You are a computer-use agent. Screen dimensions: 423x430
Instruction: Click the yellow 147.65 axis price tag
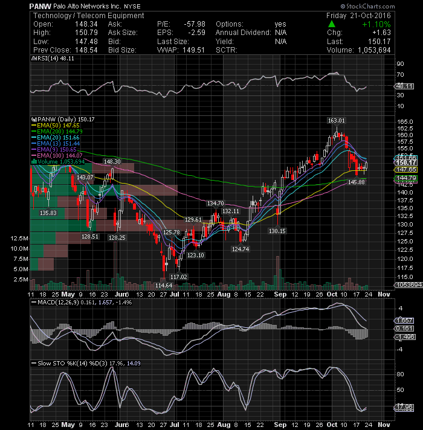[x=406, y=170]
